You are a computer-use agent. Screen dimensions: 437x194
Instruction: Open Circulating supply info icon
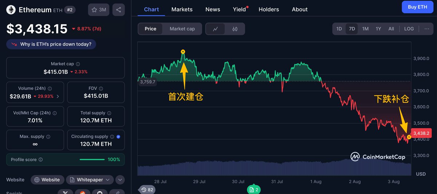point(112,137)
